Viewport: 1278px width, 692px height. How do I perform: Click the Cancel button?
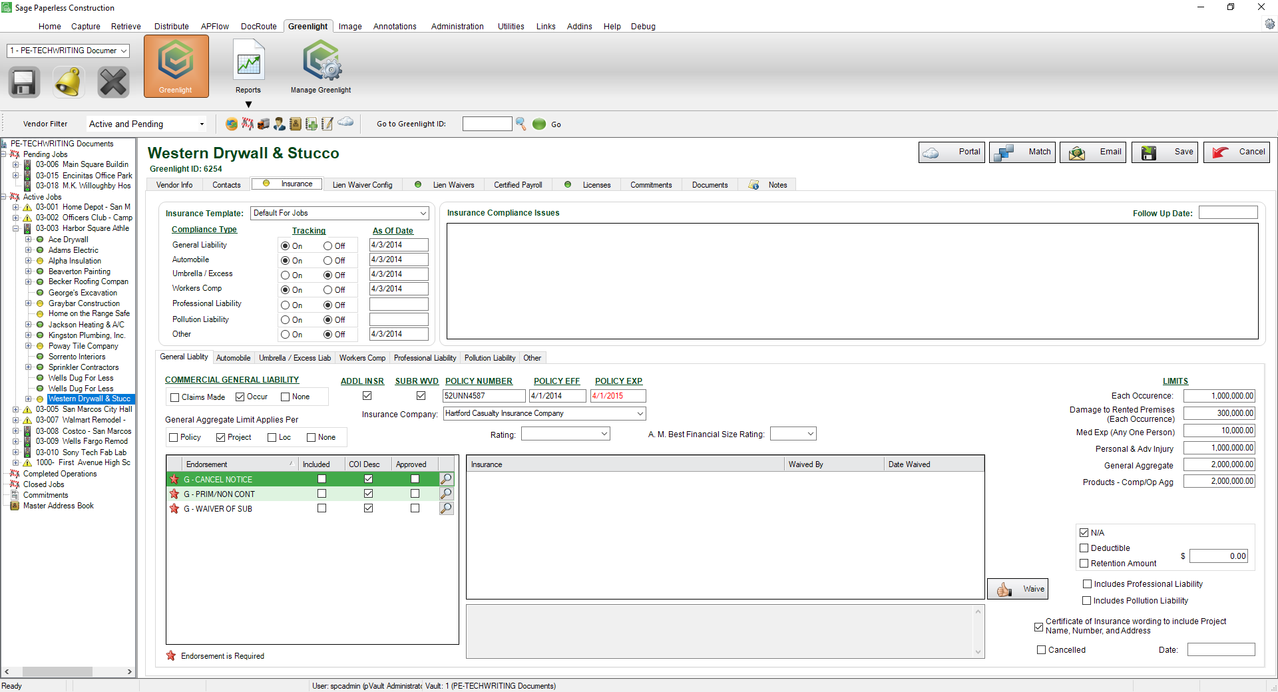pos(1237,152)
